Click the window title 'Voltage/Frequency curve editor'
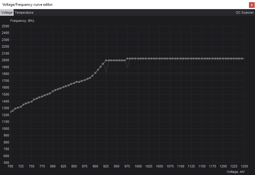The height and width of the screenshot is (175, 255). click(x=28, y=5)
